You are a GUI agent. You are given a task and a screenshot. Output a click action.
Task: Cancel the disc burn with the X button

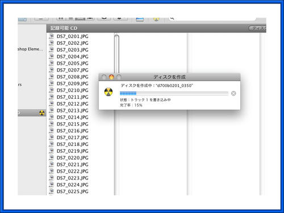click(233, 93)
